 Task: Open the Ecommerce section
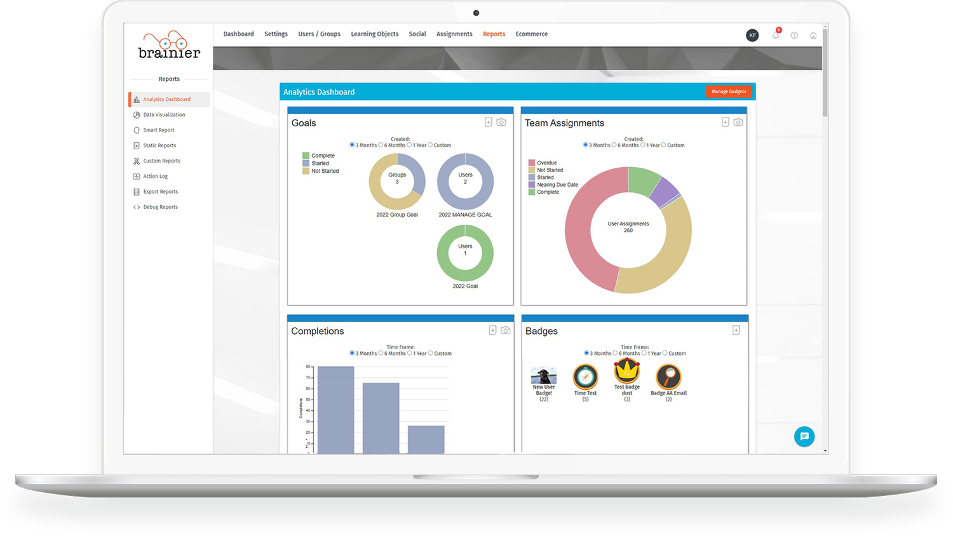pos(531,34)
